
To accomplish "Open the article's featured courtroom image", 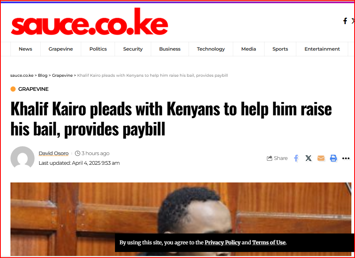I will coord(181,219).
